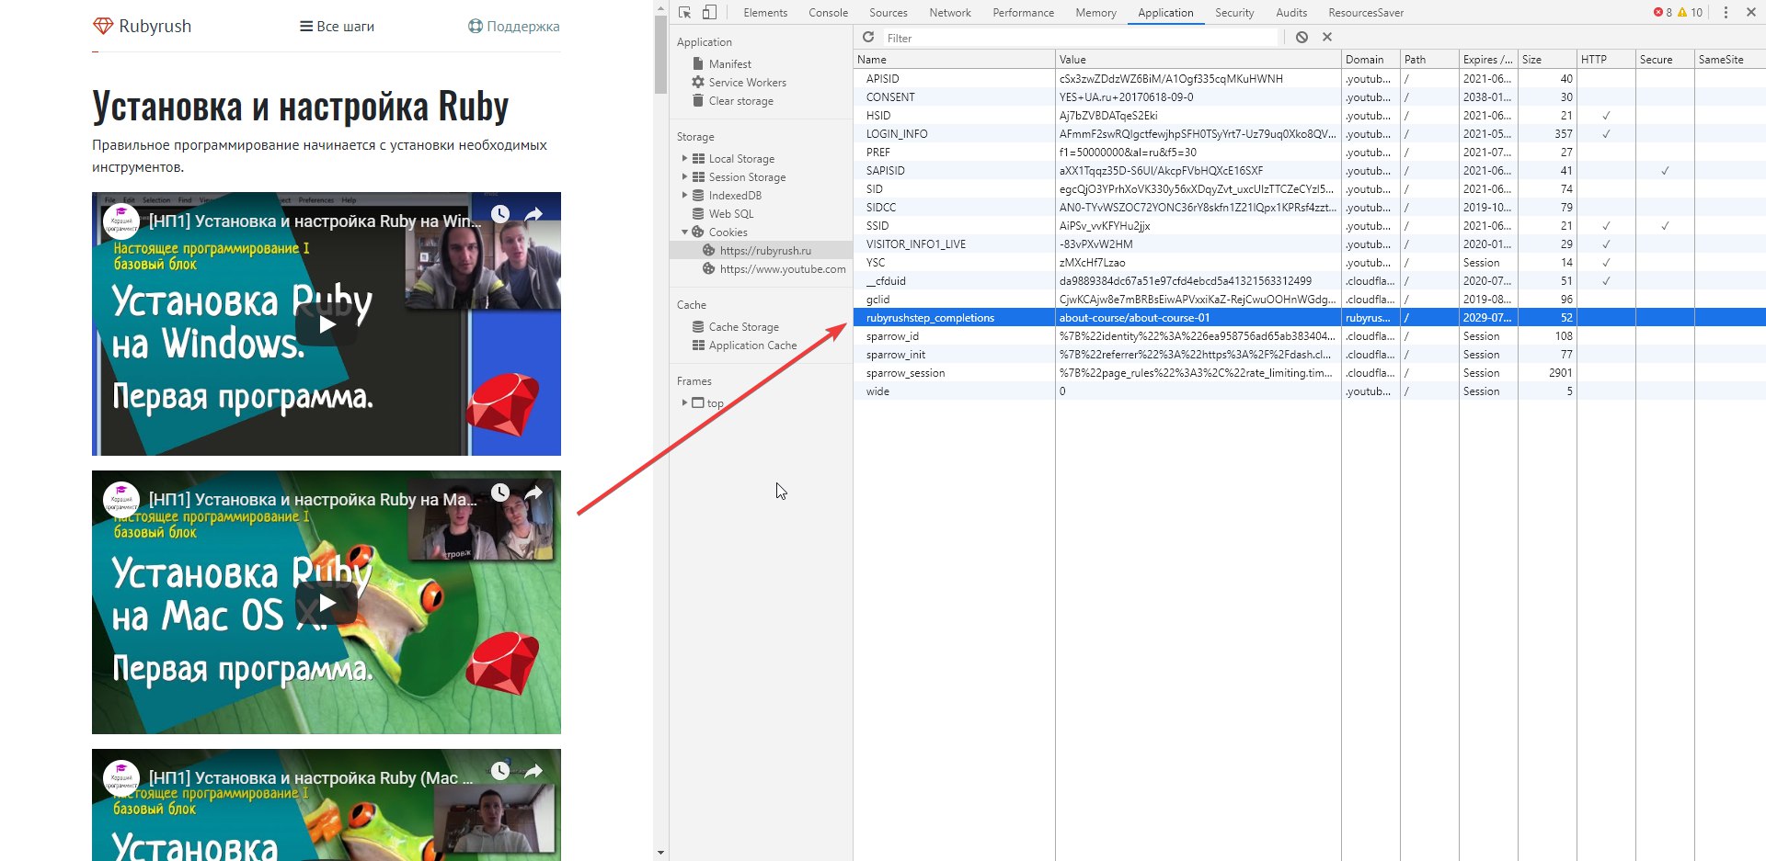Image resolution: width=1766 pixels, height=861 pixels.
Task: Sort cookies by Expires column header
Action: pos(1488,59)
